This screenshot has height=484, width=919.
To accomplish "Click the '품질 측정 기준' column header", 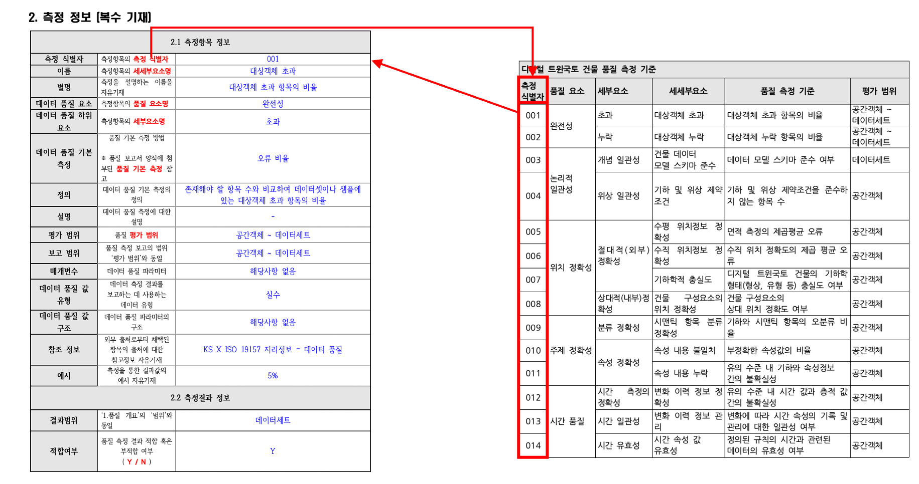I will point(787,91).
